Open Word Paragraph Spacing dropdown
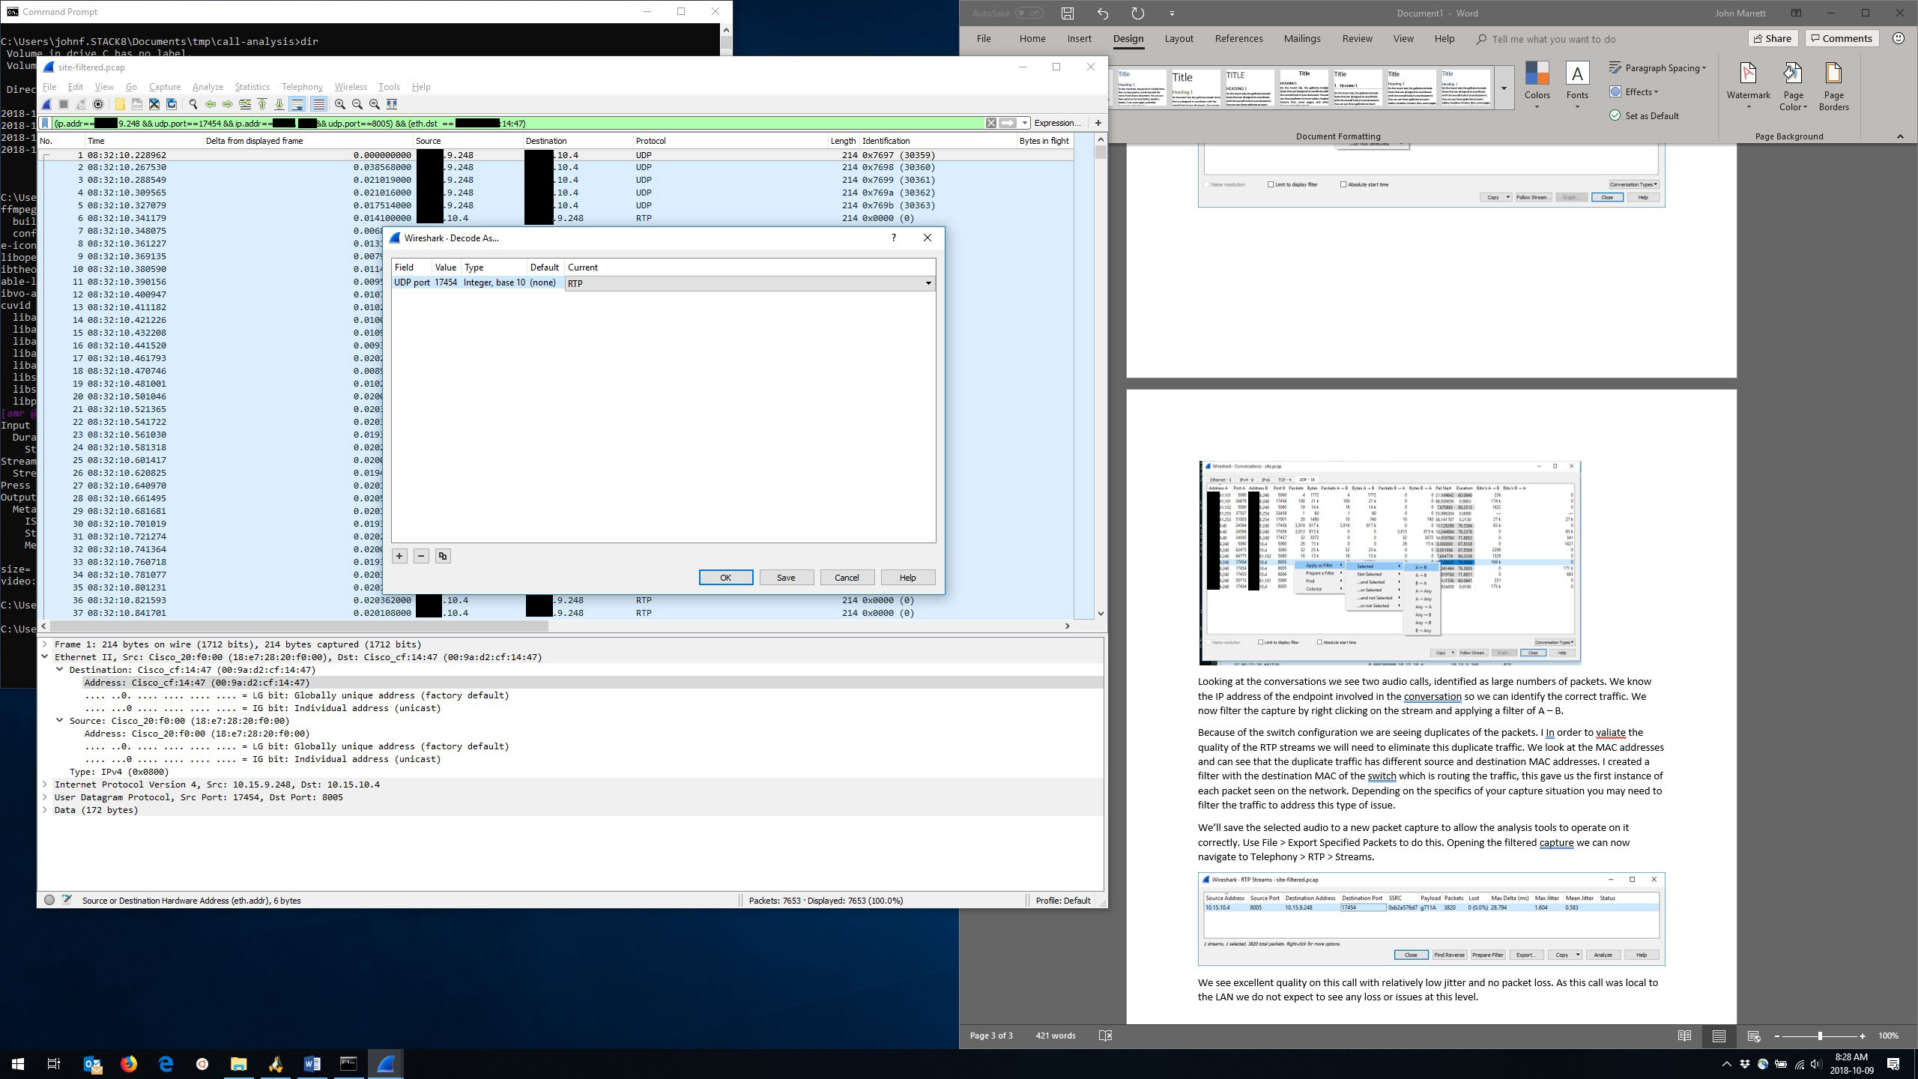Screen dimensions: 1918x1079 pyautogui.click(x=1657, y=68)
